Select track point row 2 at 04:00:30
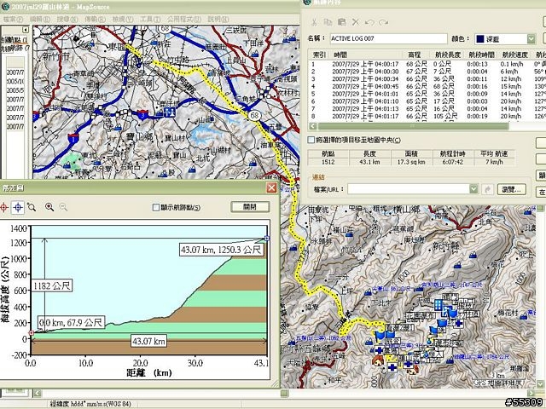Viewport: 546px width, 409px height. tap(427, 72)
